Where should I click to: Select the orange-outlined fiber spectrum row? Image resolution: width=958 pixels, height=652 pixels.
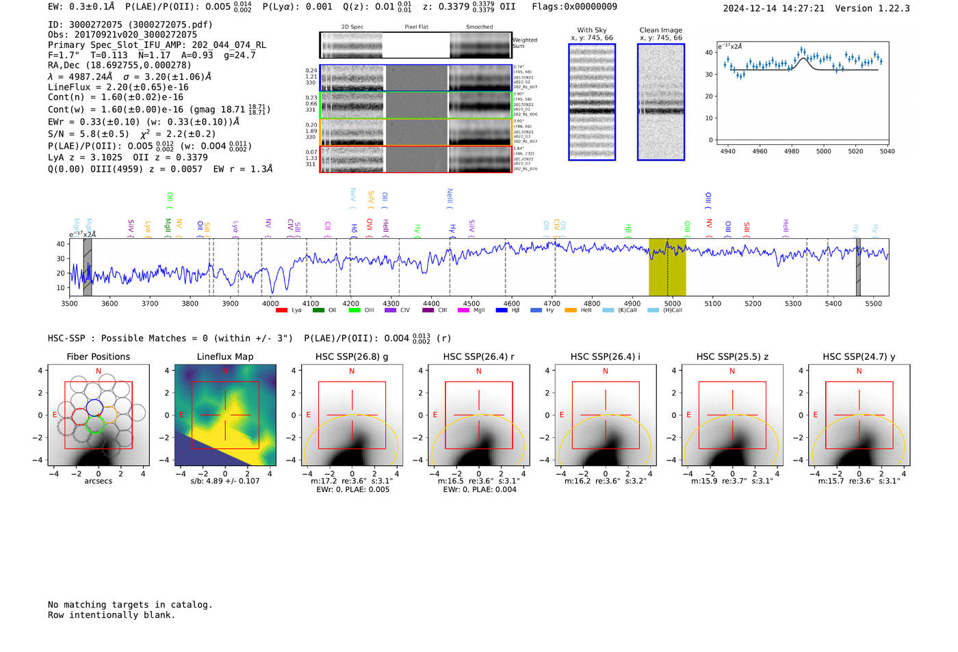416,132
